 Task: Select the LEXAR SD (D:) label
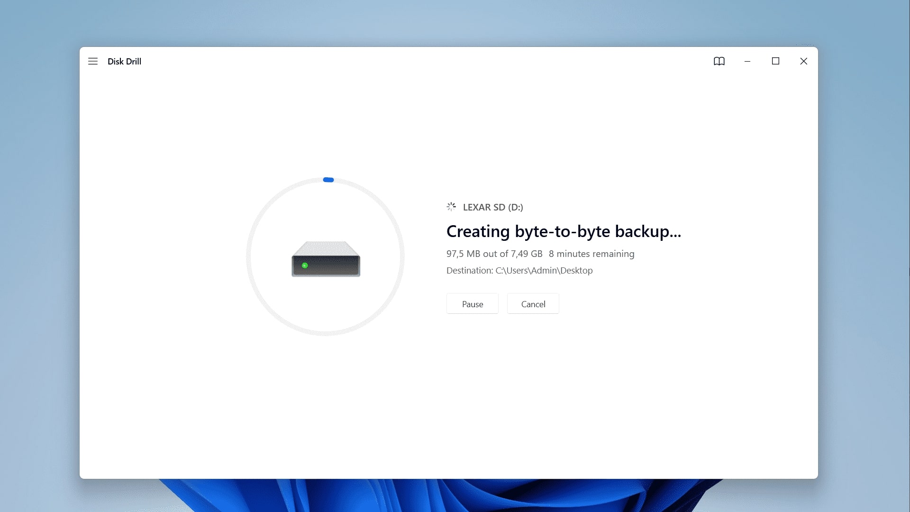point(493,207)
